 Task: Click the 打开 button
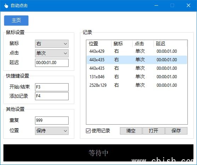[153, 131]
